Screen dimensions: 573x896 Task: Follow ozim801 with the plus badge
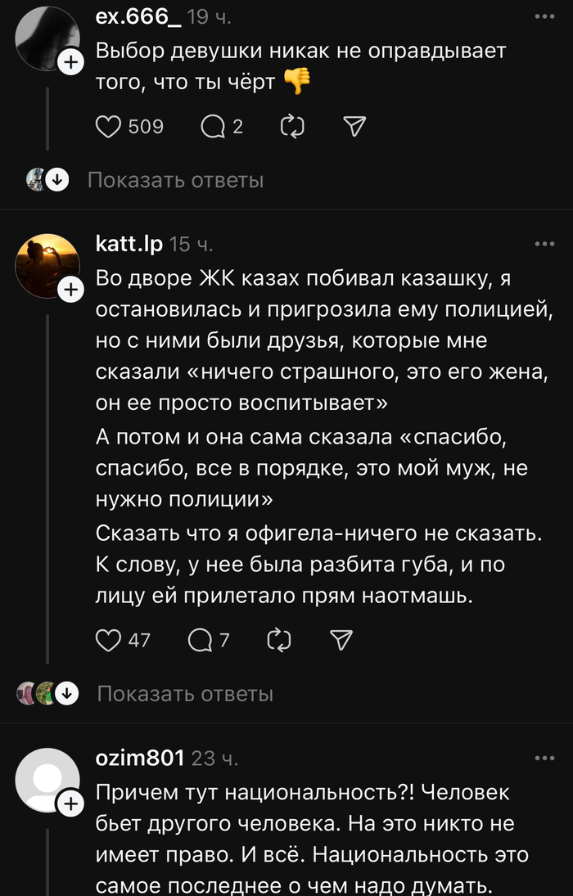[71, 804]
